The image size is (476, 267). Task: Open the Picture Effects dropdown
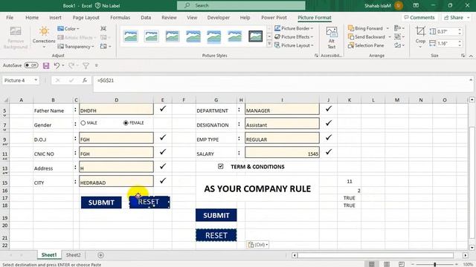[294, 36]
